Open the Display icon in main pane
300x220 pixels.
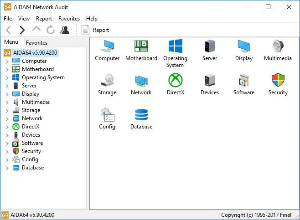click(x=244, y=46)
